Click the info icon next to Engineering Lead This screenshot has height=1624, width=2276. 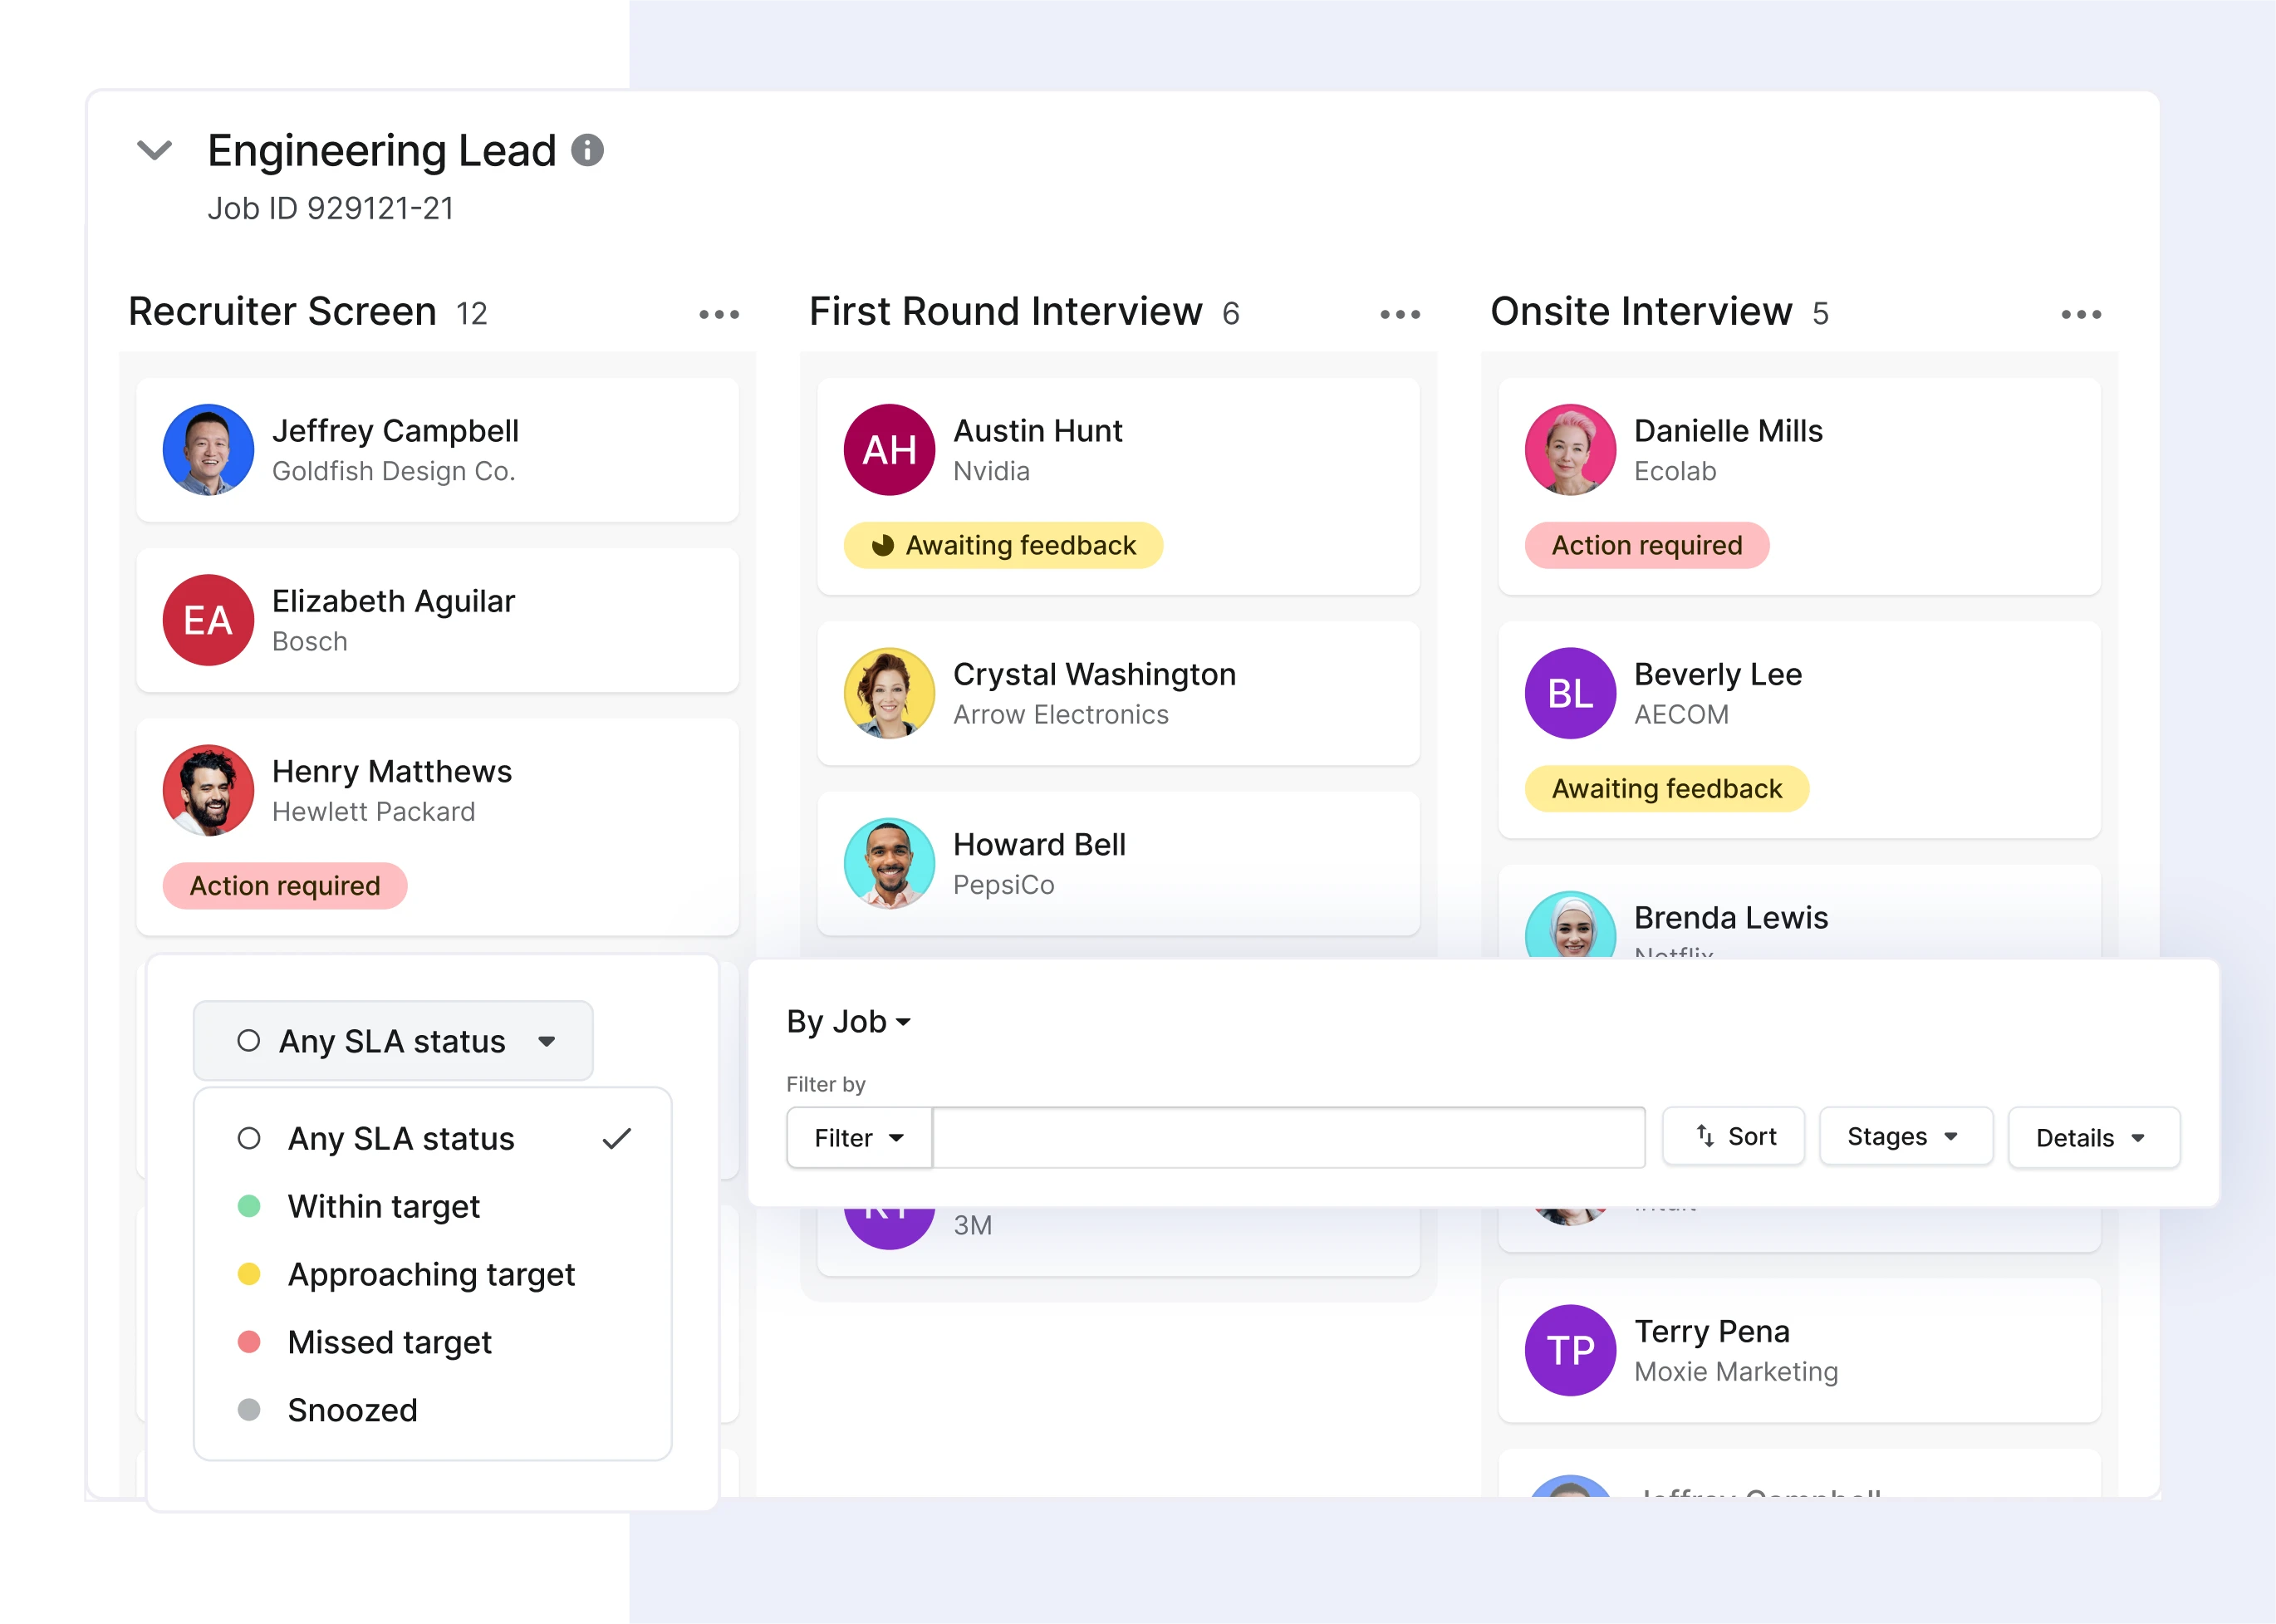click(x=583, y=150)
